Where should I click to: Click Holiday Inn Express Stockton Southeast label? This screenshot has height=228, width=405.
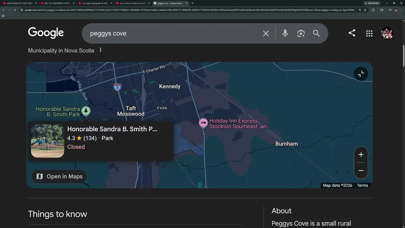click(240, 123)
